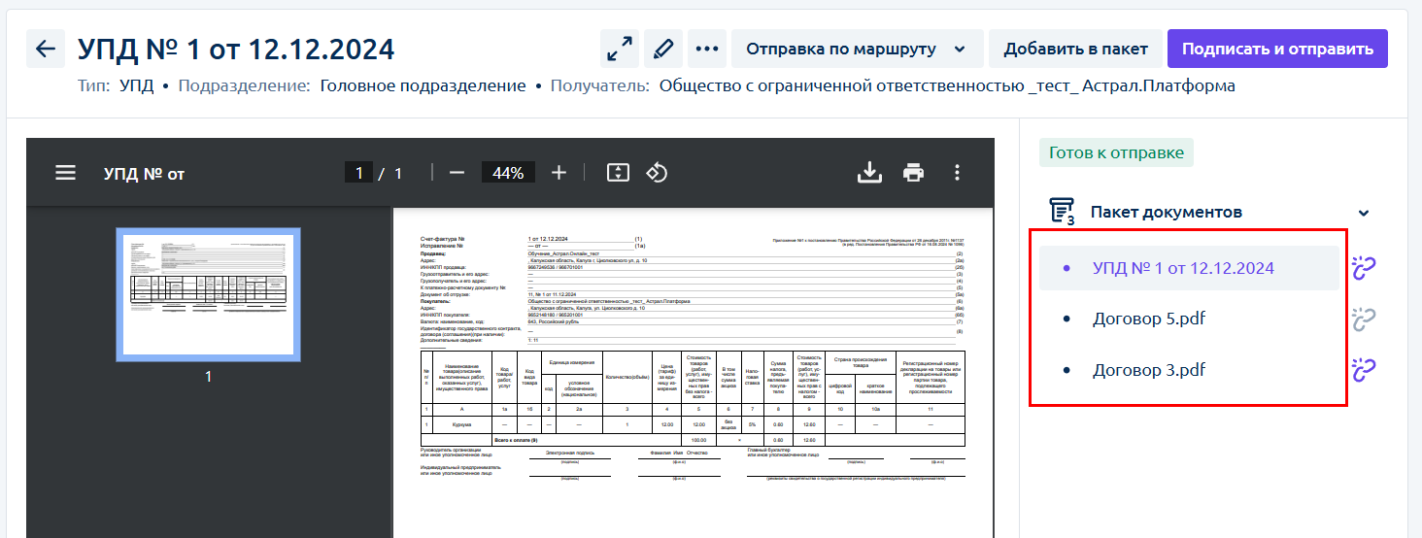This screenshot has width=1422, height=538.
Task: Click the 44% zoom level field
Action: point(508,173)
